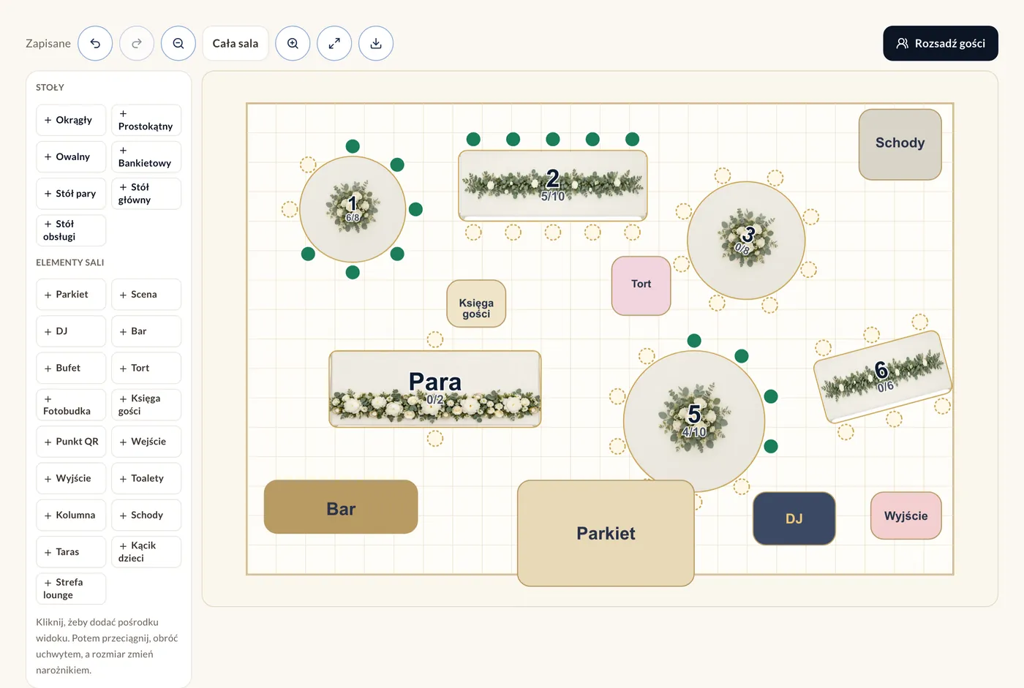Select rectangular table 2 on the plan
This screenshot has height=688, width=1024.
pyautogui.click(x=553, y=186)
